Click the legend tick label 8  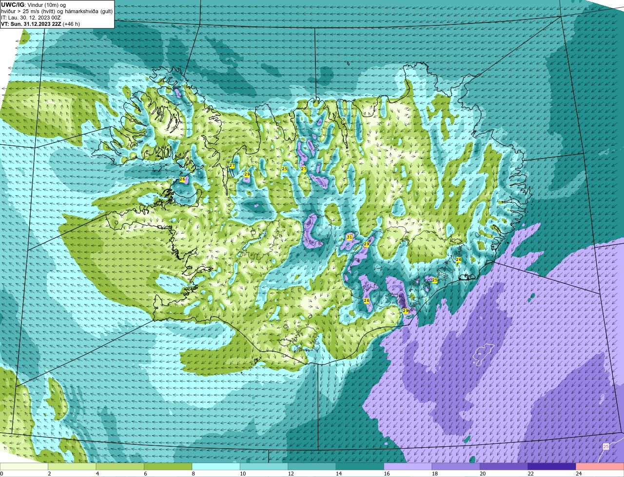(x=194, y=474)
